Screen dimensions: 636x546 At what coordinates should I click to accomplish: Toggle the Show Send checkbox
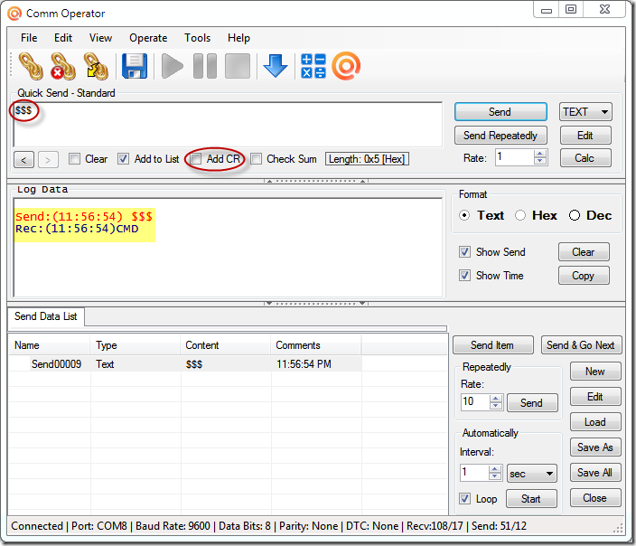click(x=465, y=252)
